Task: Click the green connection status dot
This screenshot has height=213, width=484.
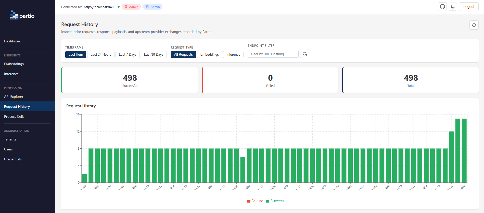Action: coord(119,7)
